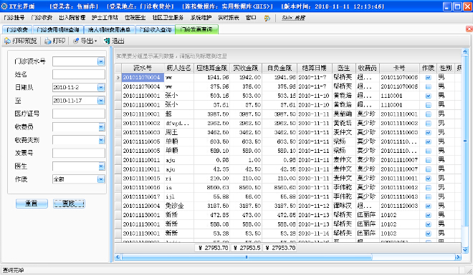Click horizontal scrollbar right arrow
The image size is (473, 275).
(458, 257)
